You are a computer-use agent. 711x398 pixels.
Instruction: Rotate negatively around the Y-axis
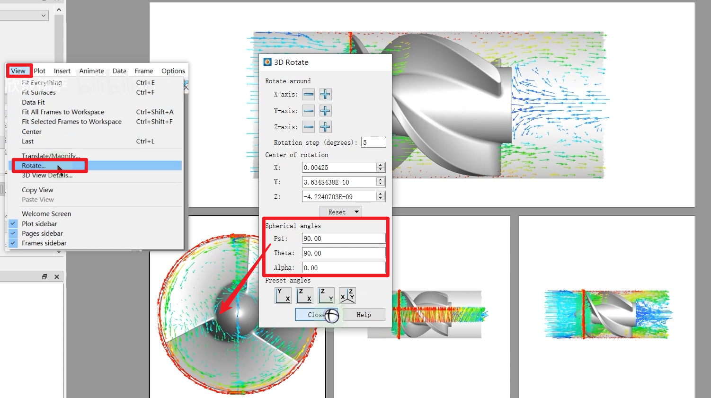(x=309, y=111)
